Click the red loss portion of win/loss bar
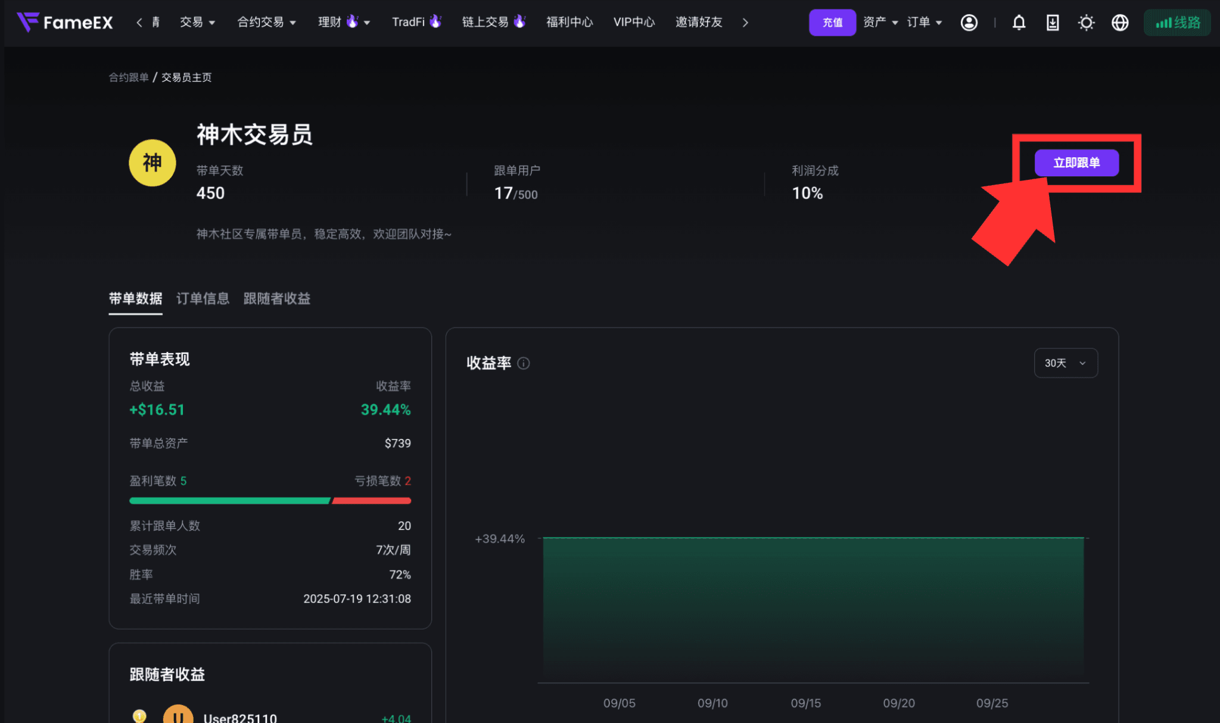The height and width of the screenshot is (723, 1220). (372, 501)
